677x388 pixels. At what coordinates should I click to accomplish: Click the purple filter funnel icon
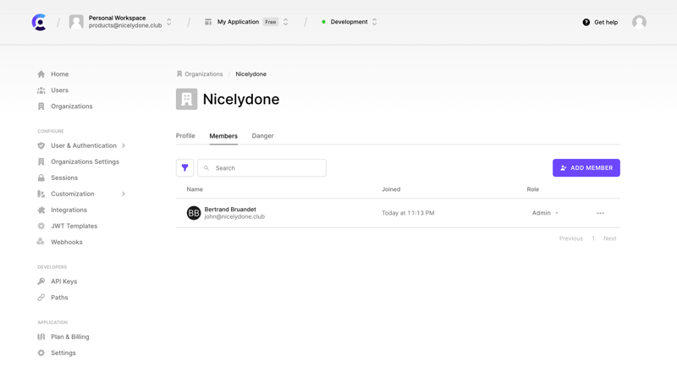tap(184, 167)
